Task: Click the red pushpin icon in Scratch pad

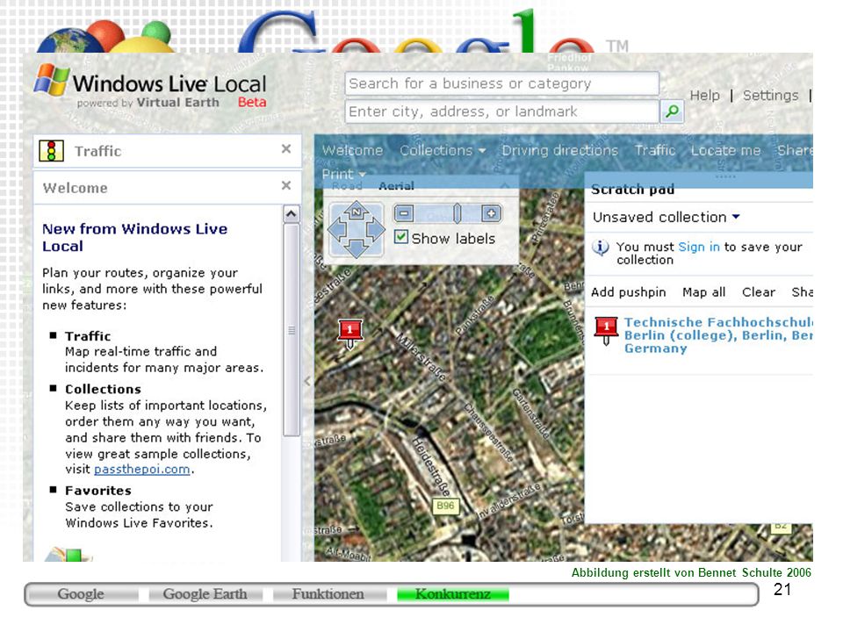Action: click(606, 330)
